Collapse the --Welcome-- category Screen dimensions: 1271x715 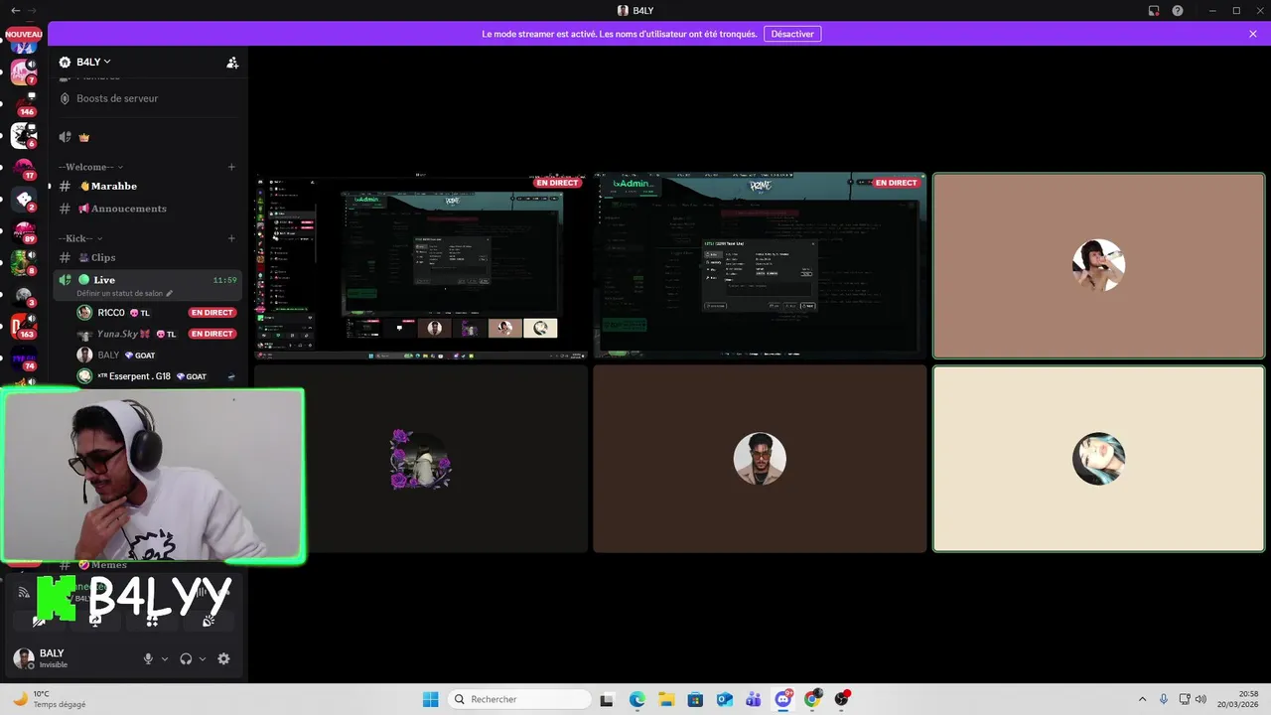[90, 167]
